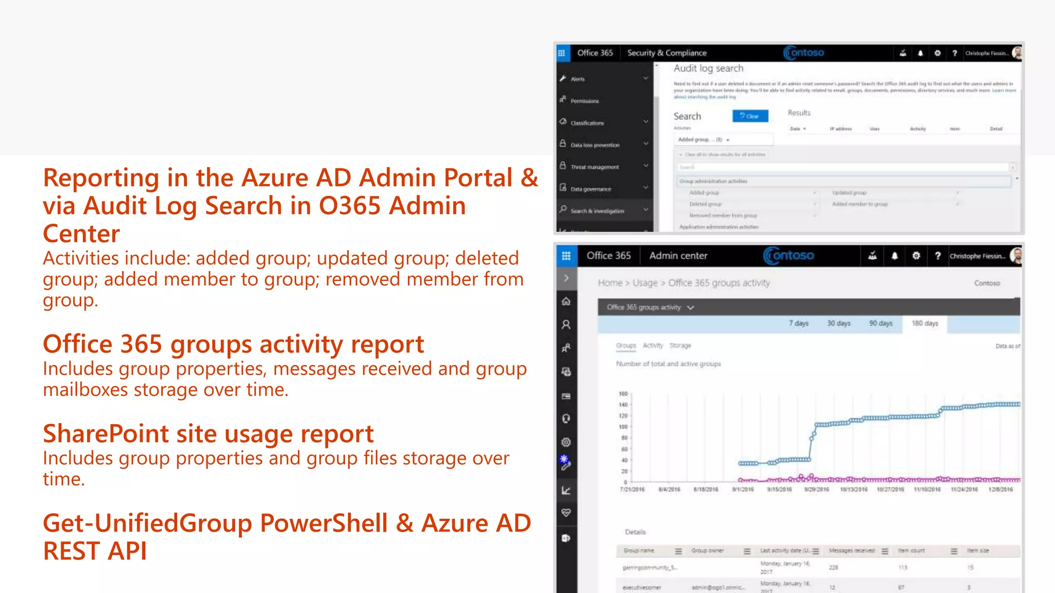Open Admin centers icon at sidebar bottom
1055x593 pixels.
click(566, 538)
